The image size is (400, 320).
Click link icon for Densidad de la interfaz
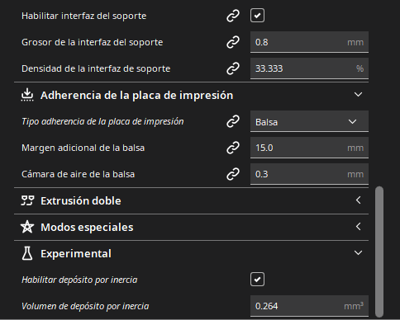pyautogui.click(x=233, y=68)
